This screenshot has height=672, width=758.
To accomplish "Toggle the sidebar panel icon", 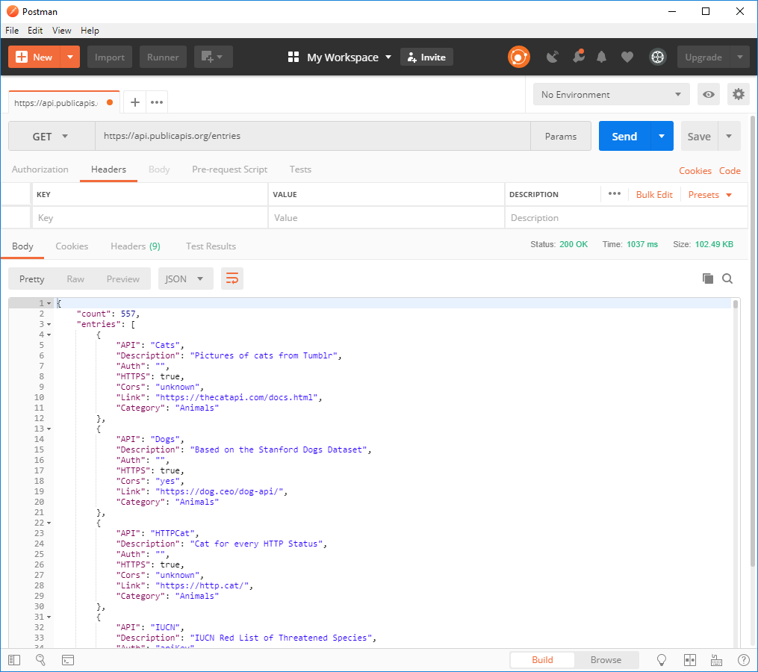I will coord(14,660).
